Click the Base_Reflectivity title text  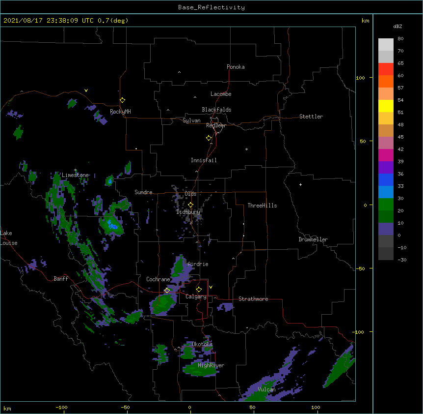(x=211, y=7)
